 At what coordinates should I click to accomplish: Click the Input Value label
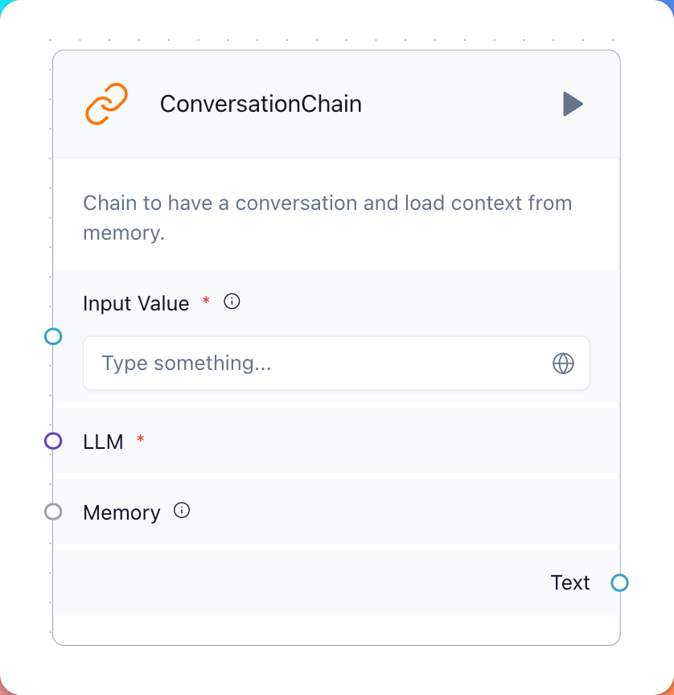pos(136,303)
